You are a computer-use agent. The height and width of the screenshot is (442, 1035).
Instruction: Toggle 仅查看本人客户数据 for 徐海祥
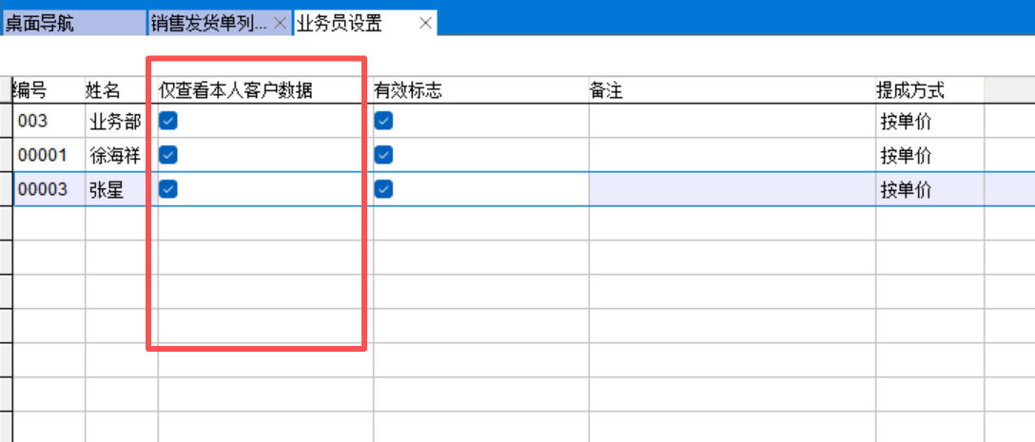168,155
